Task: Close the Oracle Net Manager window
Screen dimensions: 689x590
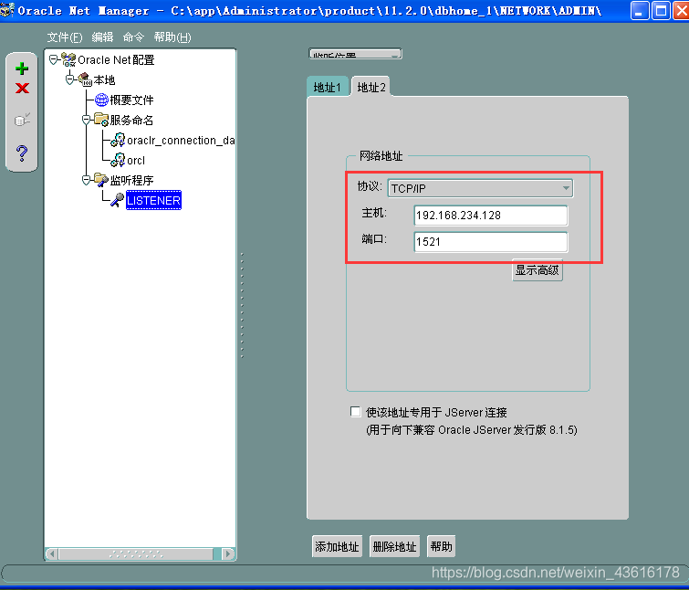Action: click(x=682, y=10)
